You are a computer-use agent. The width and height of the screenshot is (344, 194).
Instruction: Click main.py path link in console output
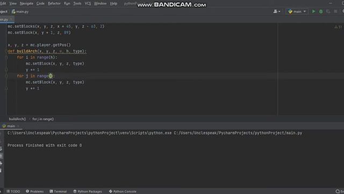[x=238, y=133]
